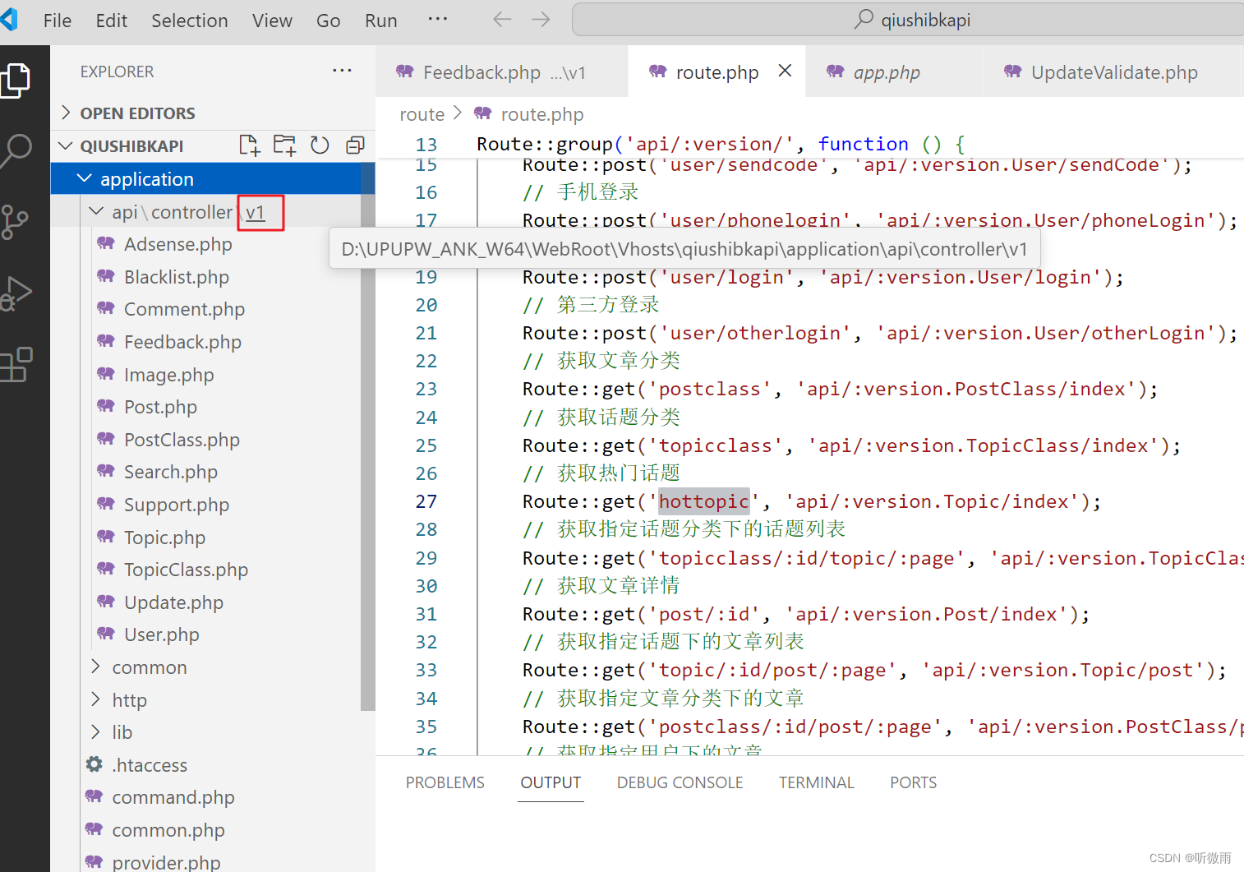Collapse all folders in explorer
Viewport: 1244px width, 872px height.
(355, 145)
